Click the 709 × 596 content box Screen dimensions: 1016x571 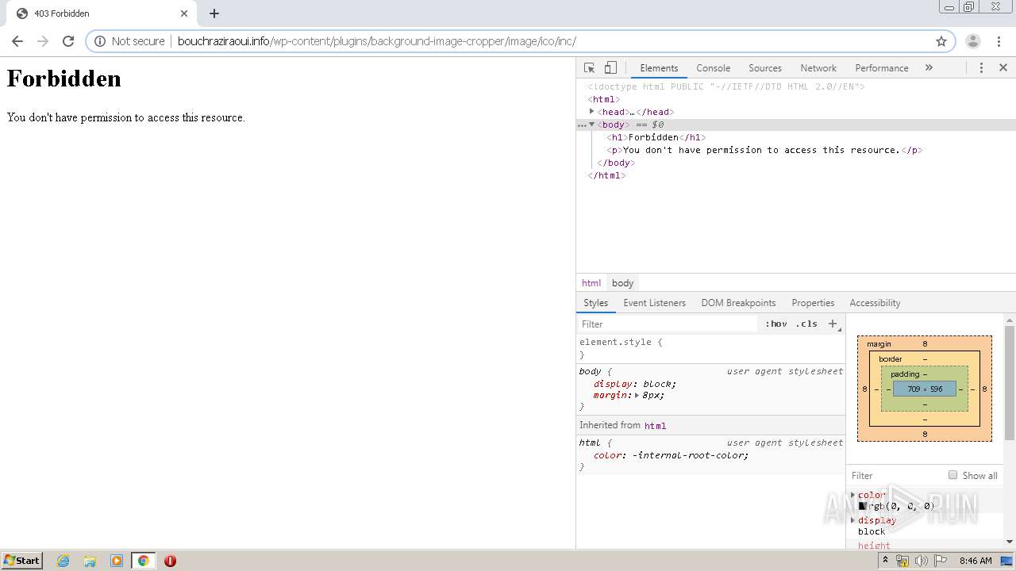(x=925, y=389)
